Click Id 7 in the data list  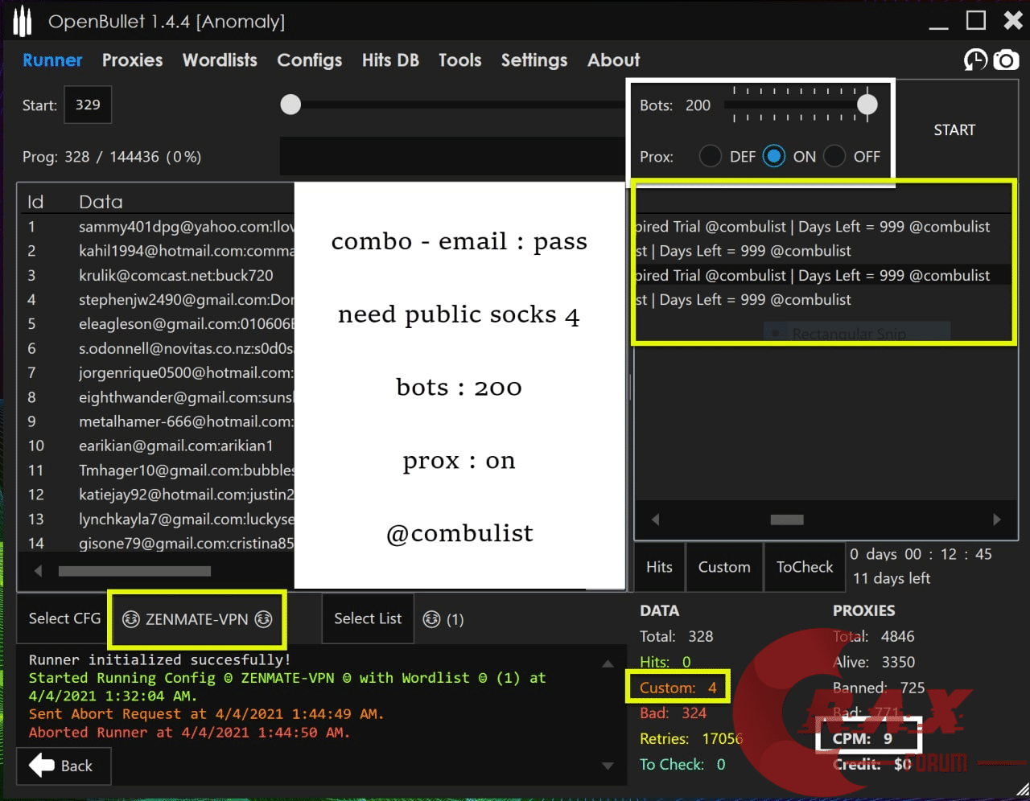tap(31, 372)
